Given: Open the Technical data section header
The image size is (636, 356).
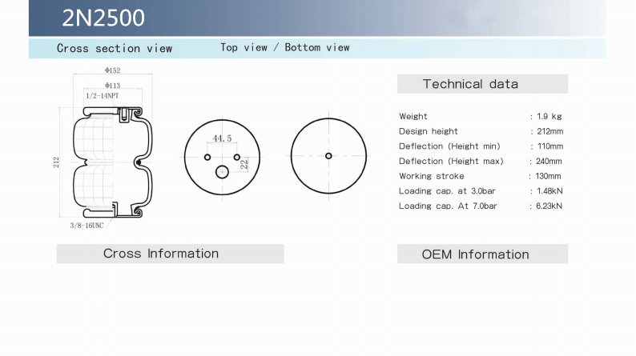Looking at the screenshot, I should [470, 84].
